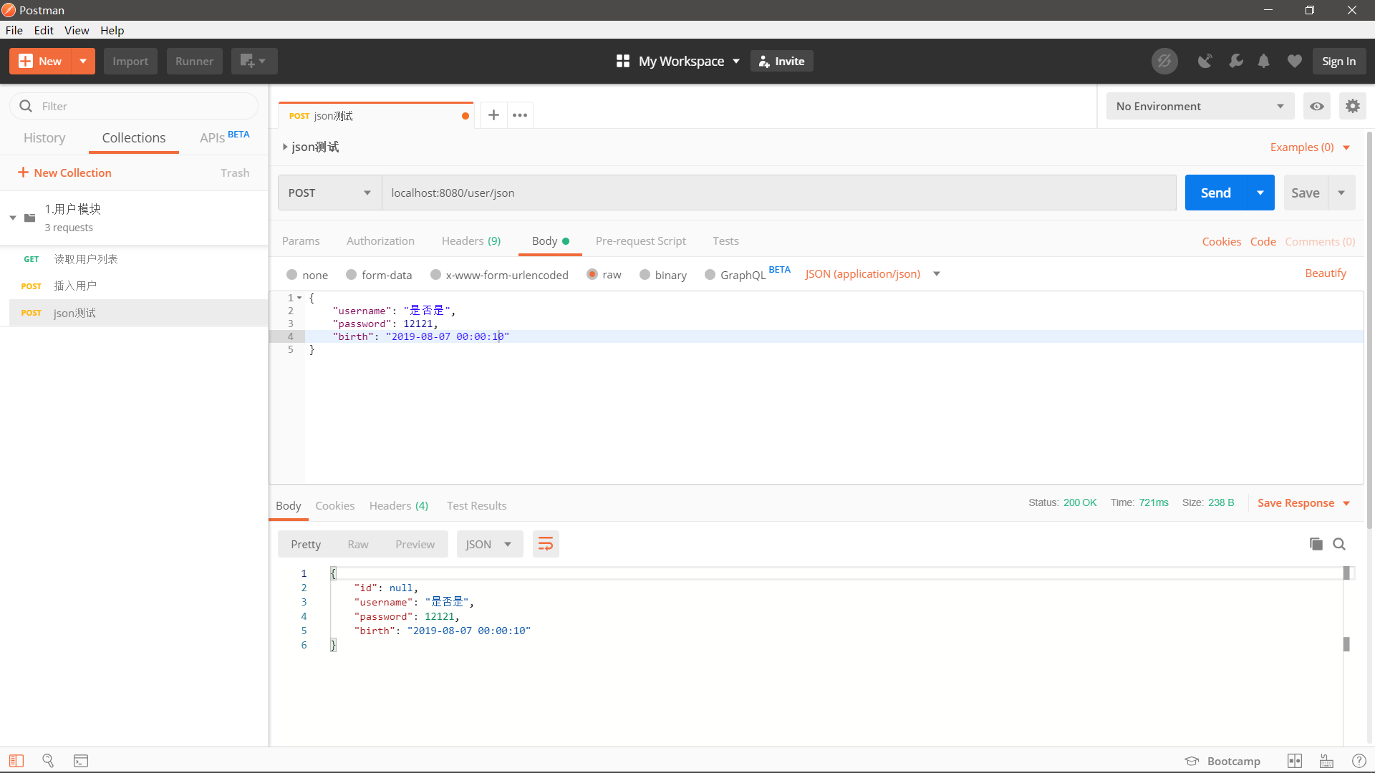Click the blue Send button

point(1215,193)
